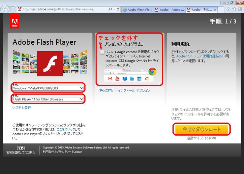Open the Flash Player 11 for Other Browsers dropdown

click(x=48, y=99)
